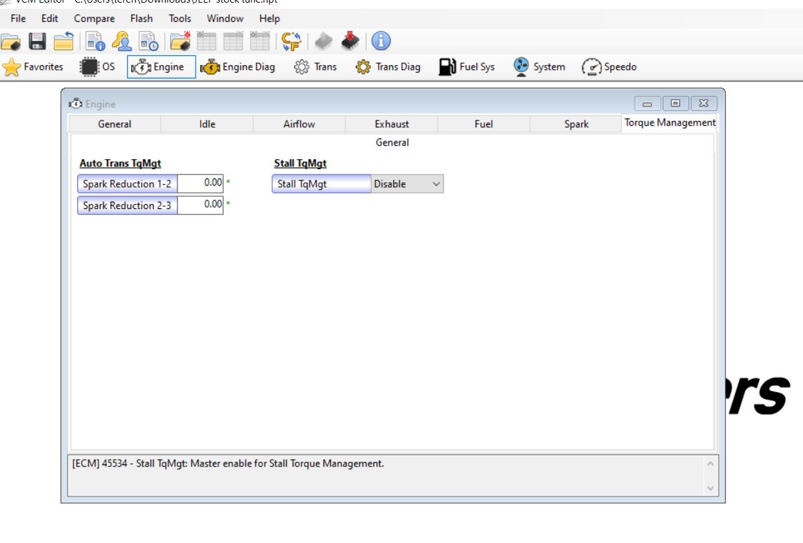Click the open compare file icon
803x543 pixels.
pos(180,42)
